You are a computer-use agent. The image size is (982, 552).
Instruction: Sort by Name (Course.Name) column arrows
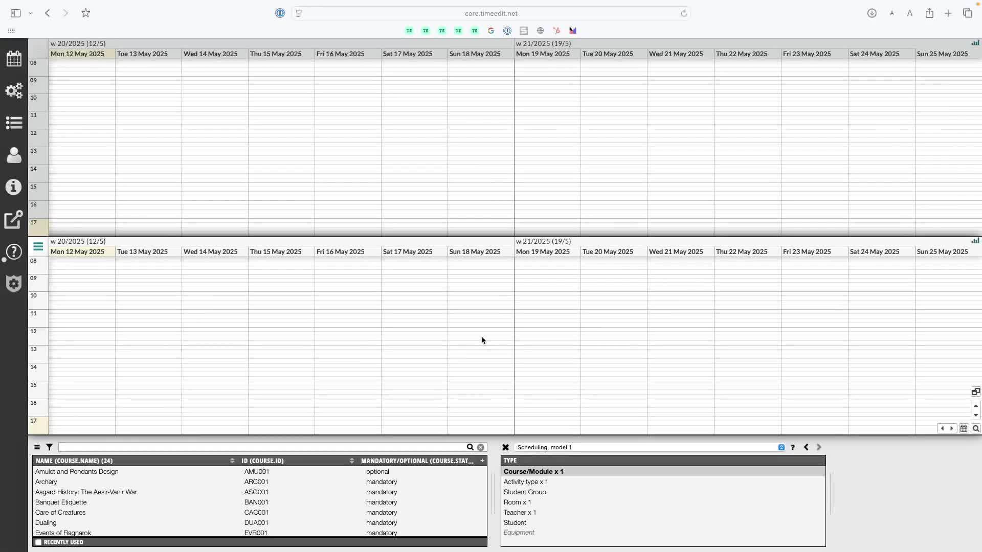[232, 461]
